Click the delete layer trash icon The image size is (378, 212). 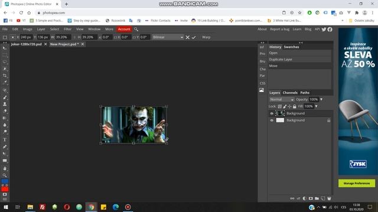[329, 198]
